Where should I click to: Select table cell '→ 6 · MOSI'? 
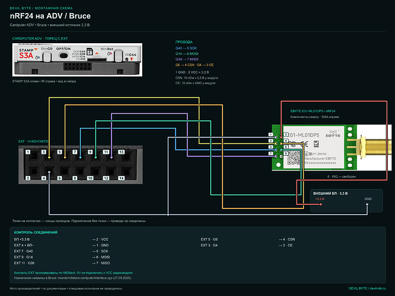(x=101, y=257)
